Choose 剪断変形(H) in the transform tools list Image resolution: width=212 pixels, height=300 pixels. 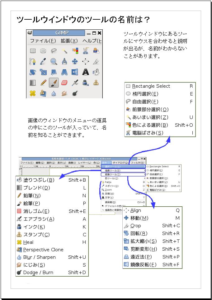click(152, 249)
